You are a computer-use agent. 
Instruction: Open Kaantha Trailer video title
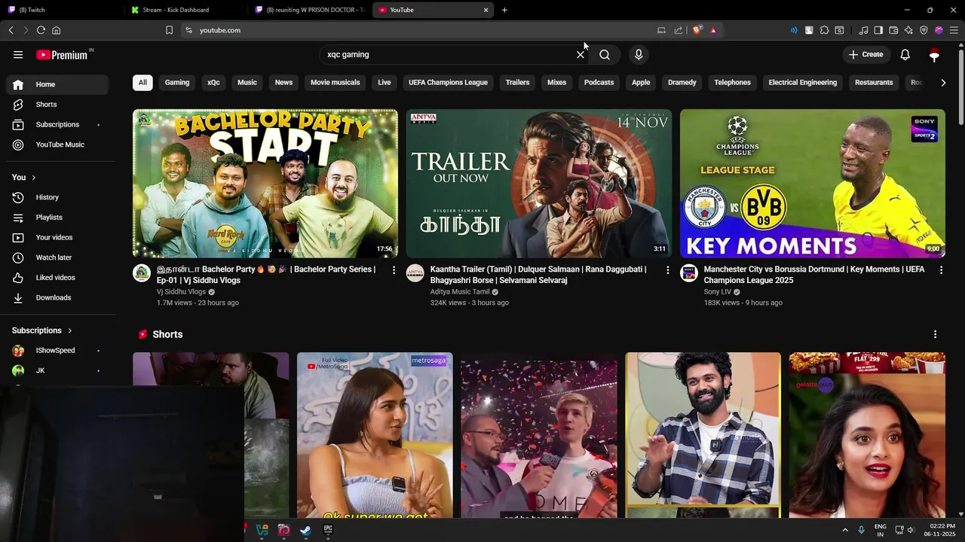point(538,275)
